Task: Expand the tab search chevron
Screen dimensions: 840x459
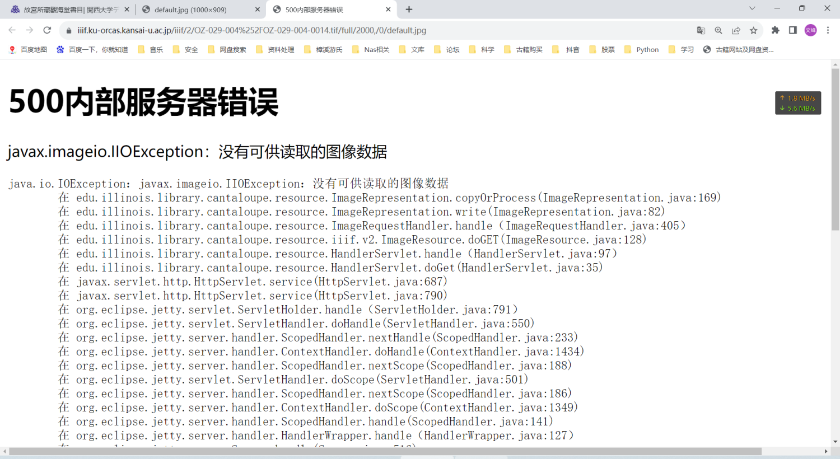Action: (752, 8)
